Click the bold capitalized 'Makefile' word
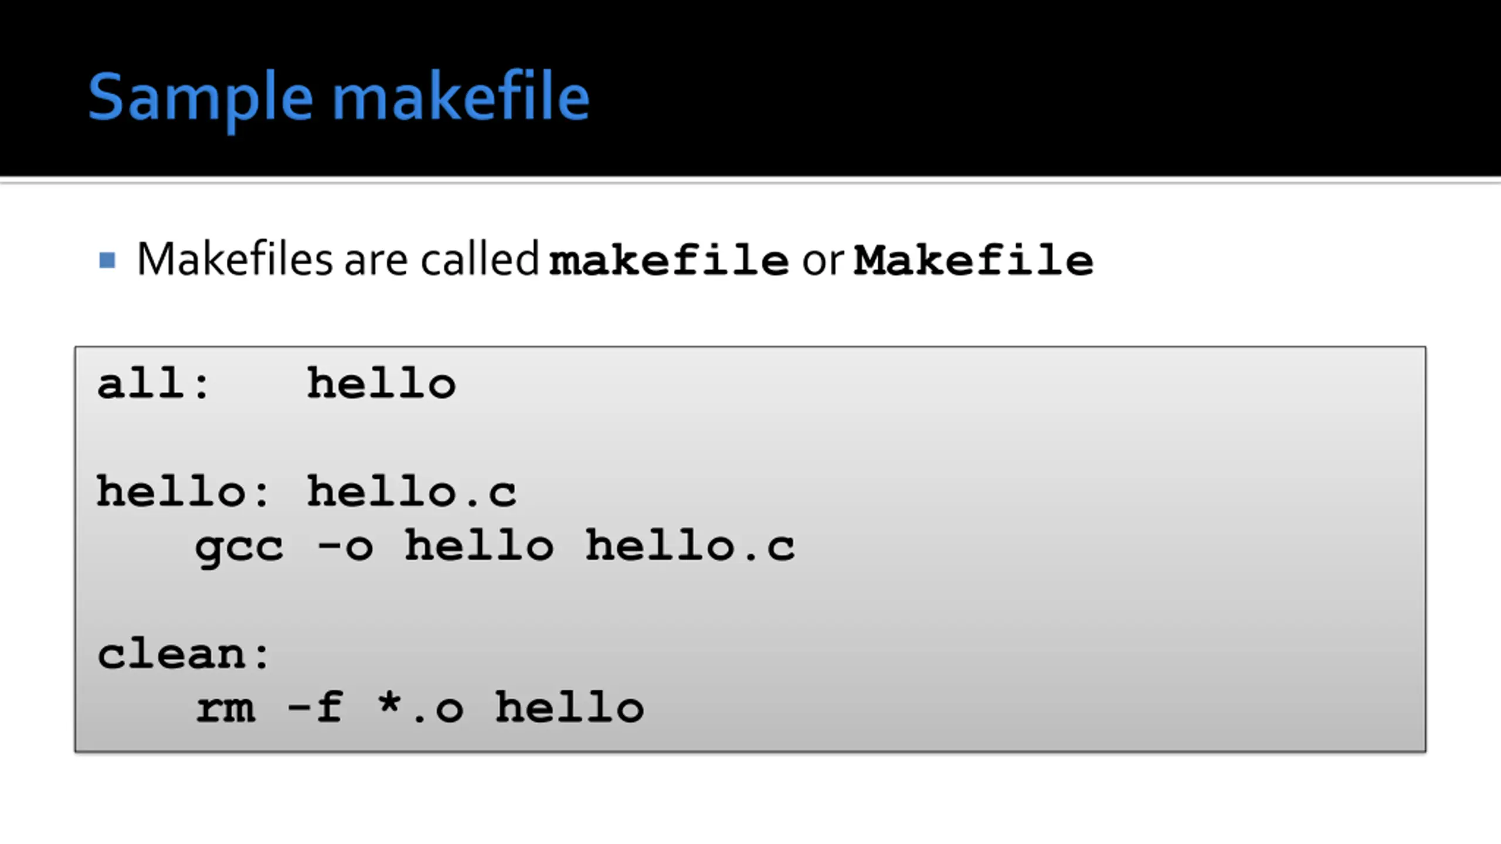Viewport: 1501px width, 844px height. point(973,260)
